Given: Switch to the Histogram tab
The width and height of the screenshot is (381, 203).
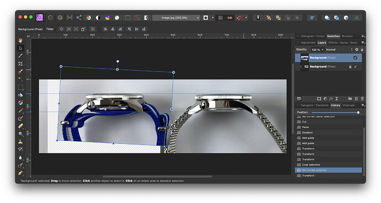Looking at the screenshot, I should click(x=308, y=36).
